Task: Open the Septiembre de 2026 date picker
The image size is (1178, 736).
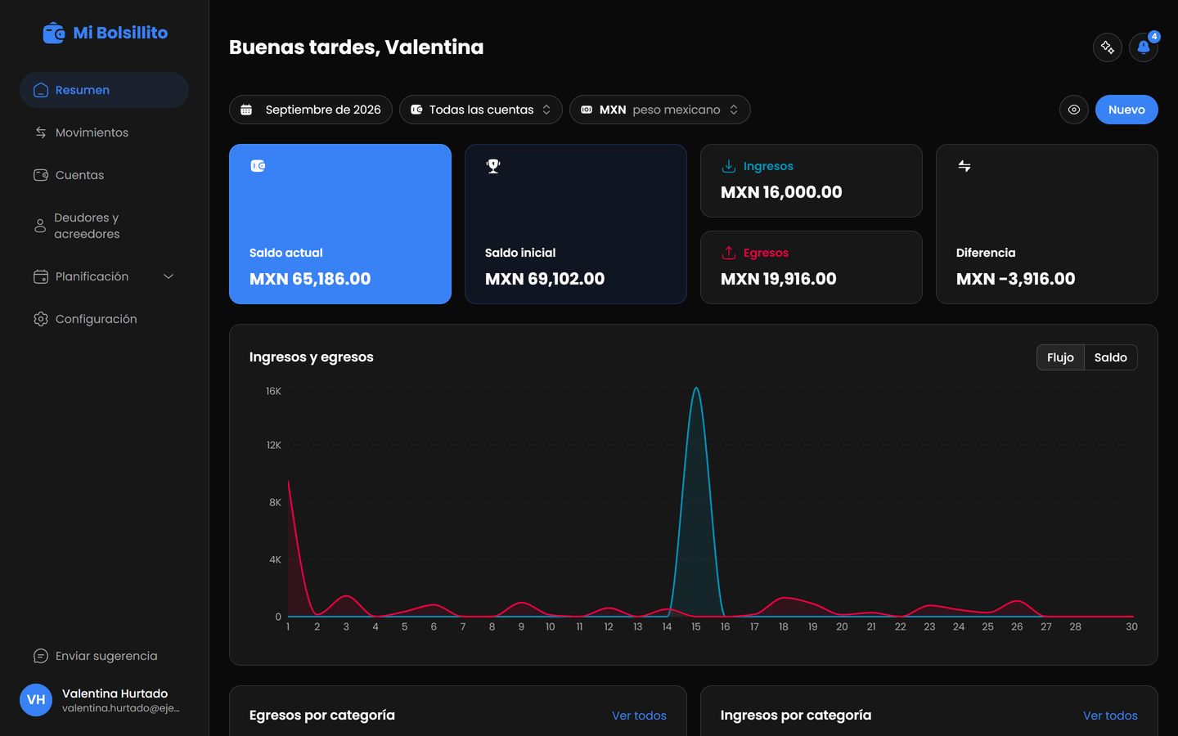Action: [311, 110]
